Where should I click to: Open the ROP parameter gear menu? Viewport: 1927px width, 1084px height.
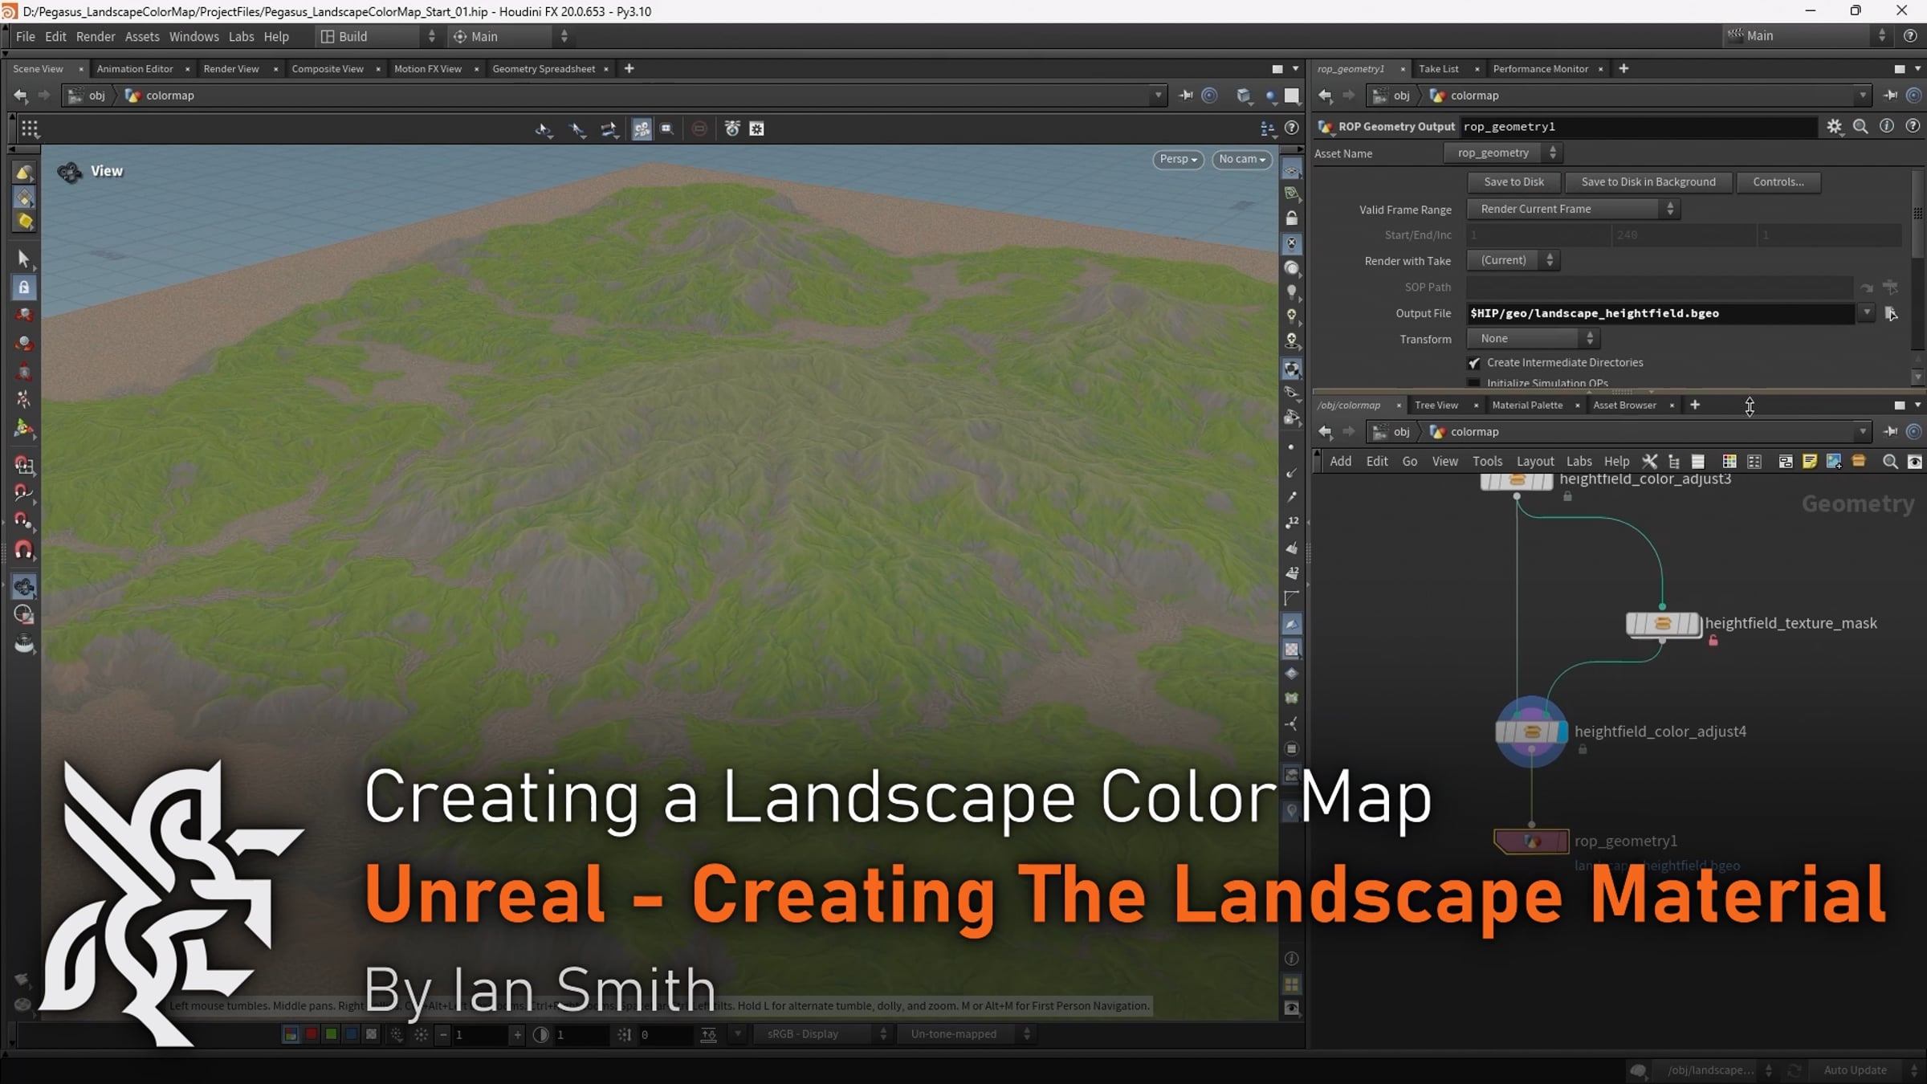(1835, 126)
